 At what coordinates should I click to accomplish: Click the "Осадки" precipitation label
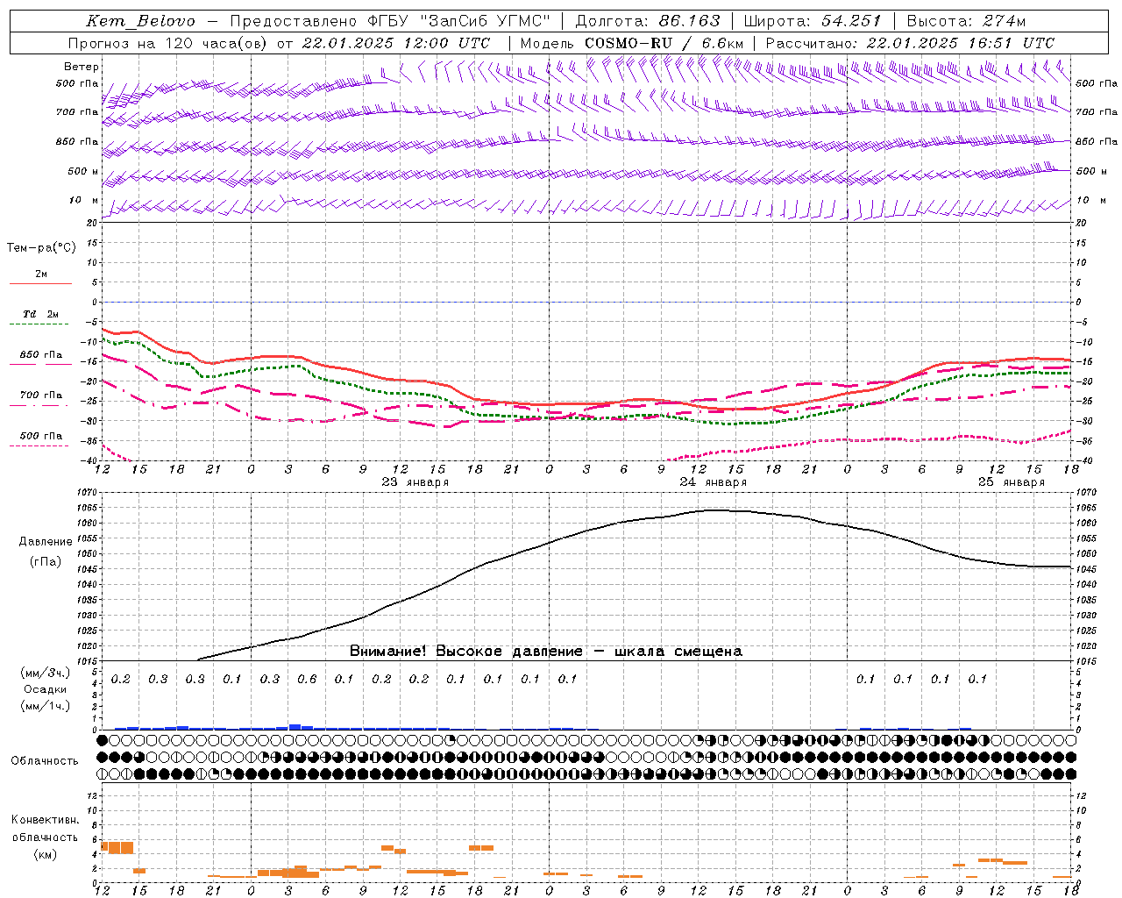(46, 689)
